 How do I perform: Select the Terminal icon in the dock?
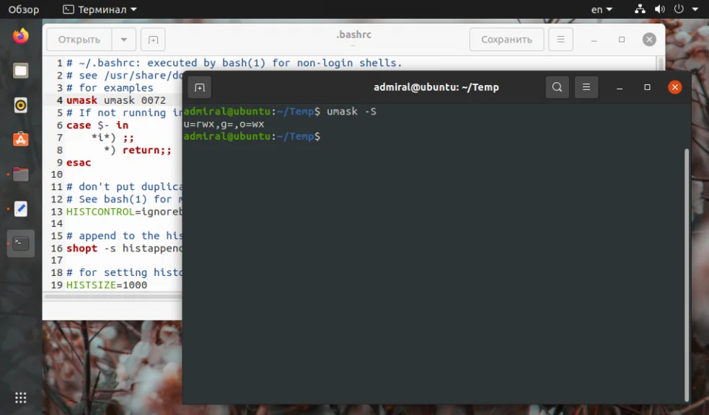click(x=20, y=244)
